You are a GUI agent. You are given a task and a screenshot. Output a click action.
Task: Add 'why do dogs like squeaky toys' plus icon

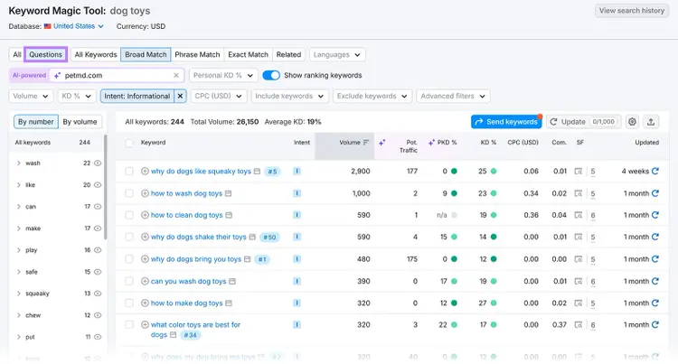(x=145, y=171)
